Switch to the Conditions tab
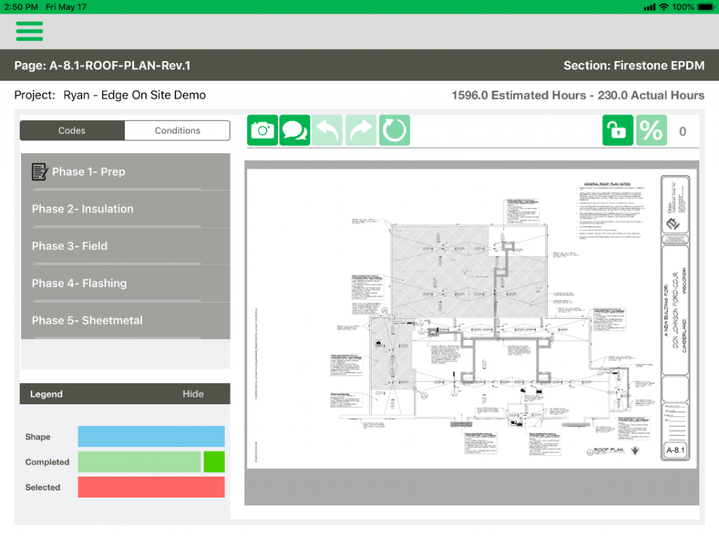719x539 pixels. [x=177, y=131]
